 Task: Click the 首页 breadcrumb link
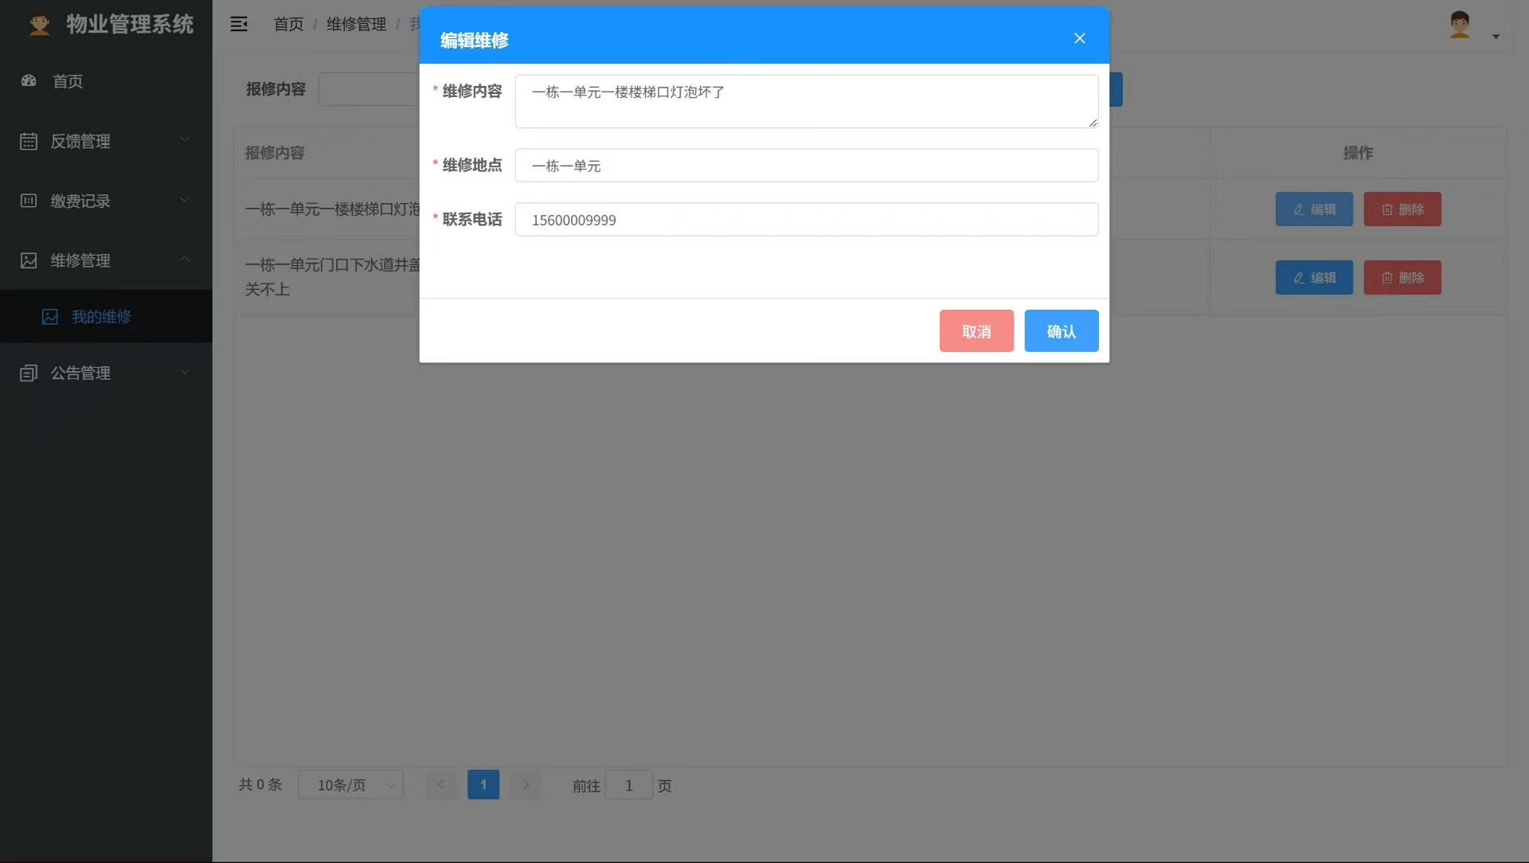tap(288, 24)
